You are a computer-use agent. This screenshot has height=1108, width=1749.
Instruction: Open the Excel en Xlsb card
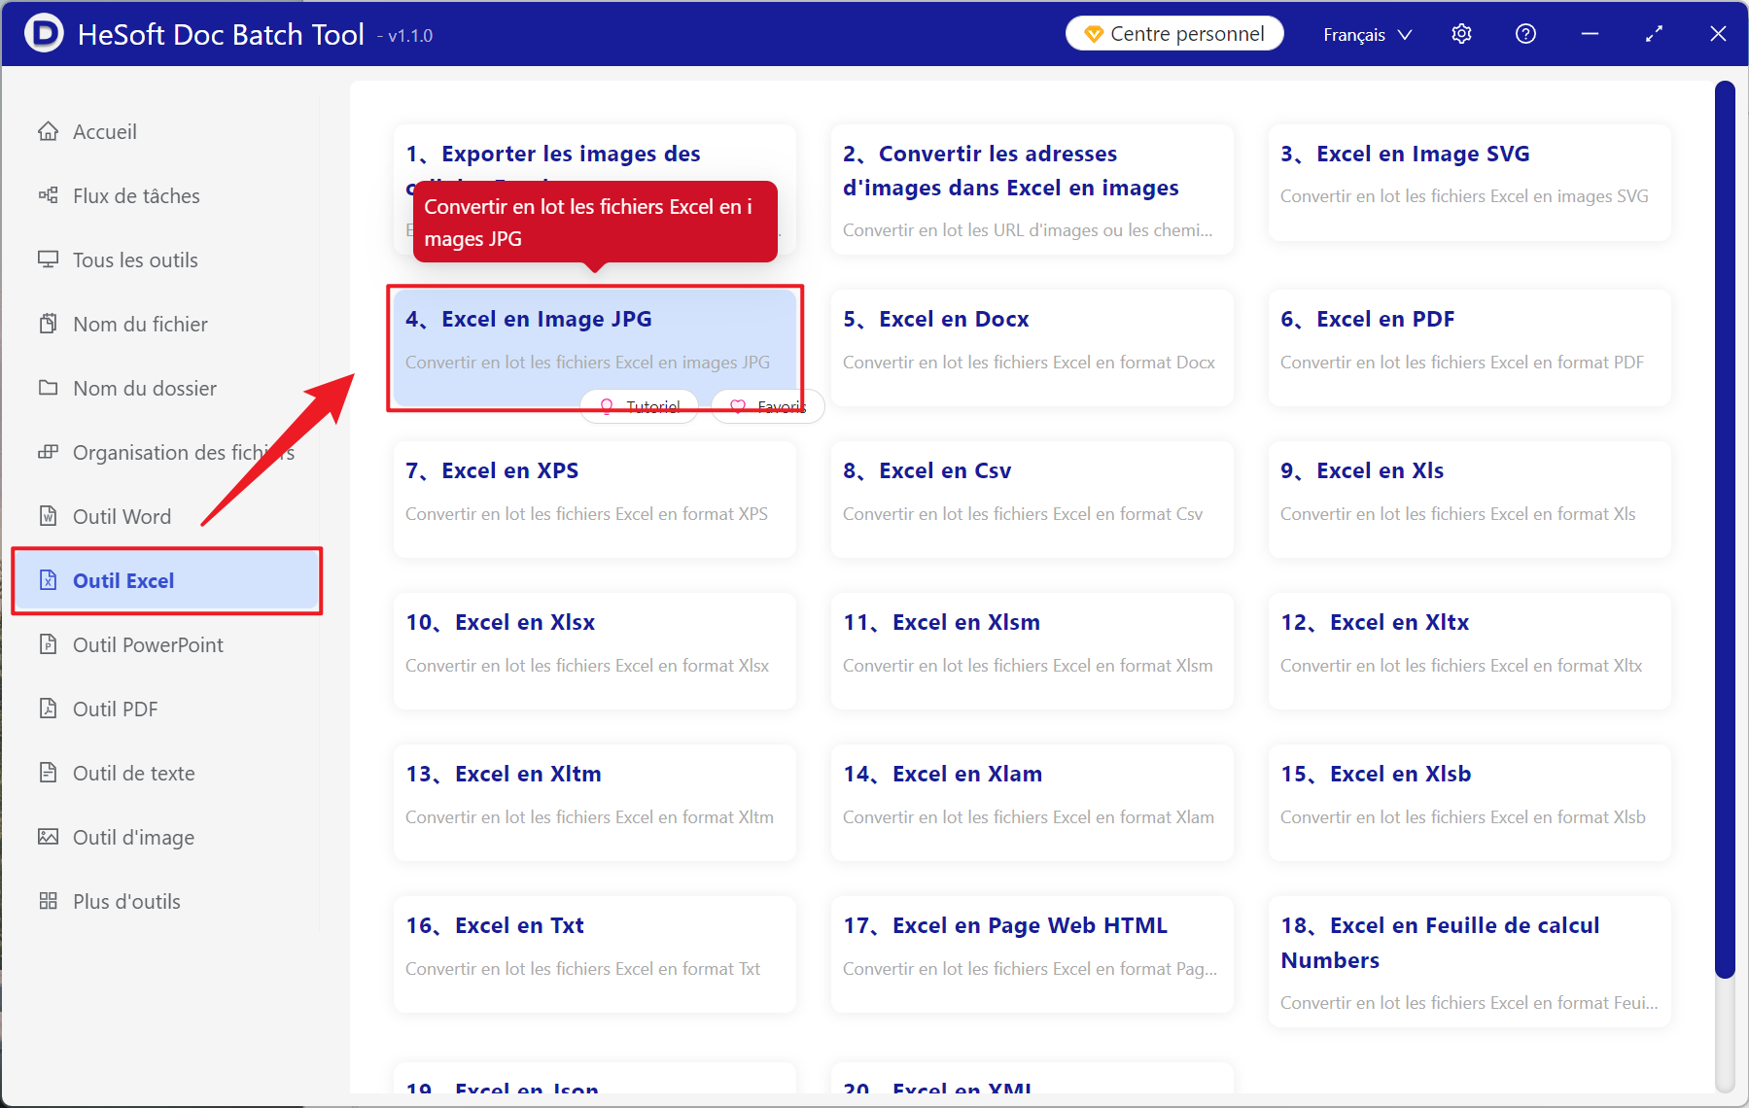[x=1469, y=803]
